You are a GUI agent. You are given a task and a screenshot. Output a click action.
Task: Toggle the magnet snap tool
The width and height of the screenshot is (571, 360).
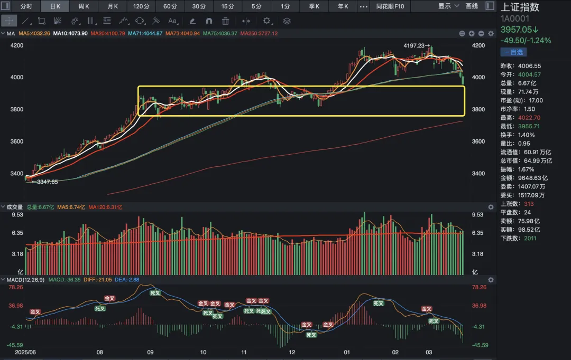(209, 21)
